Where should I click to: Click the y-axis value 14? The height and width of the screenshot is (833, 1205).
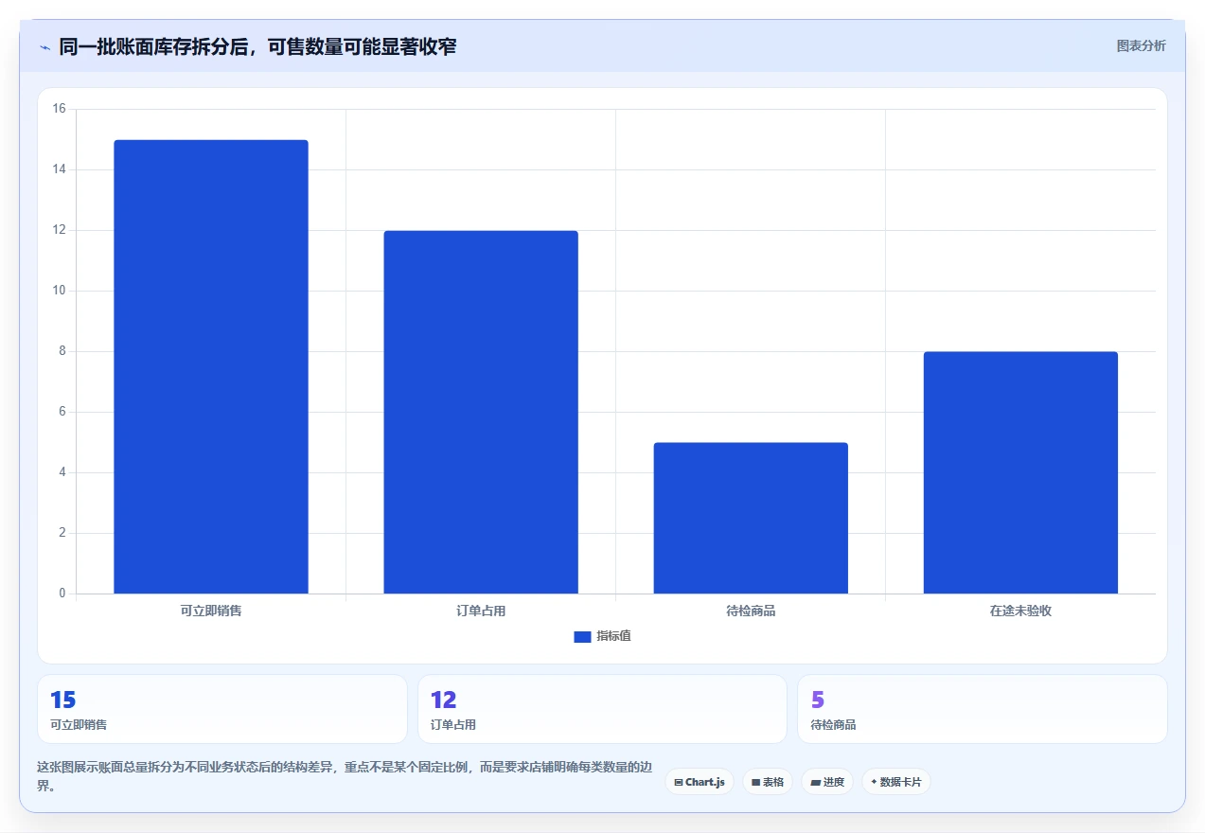tap(59, 169)
